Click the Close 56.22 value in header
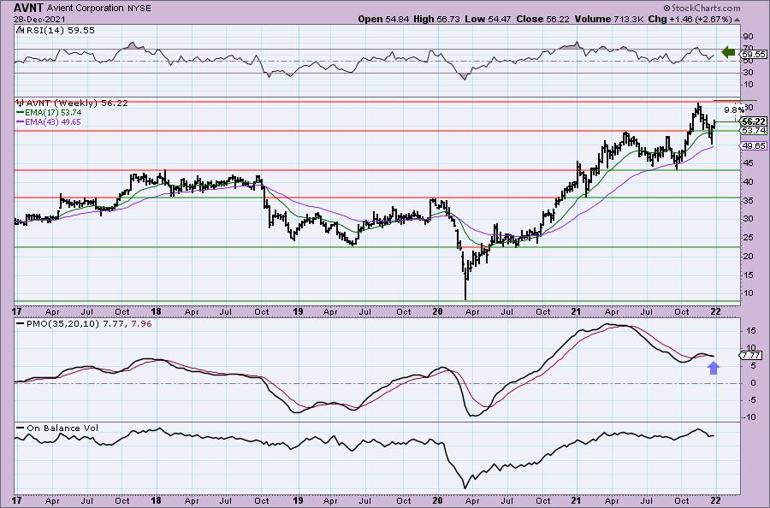Screen dimensions: 770x508 click(542, 19)
